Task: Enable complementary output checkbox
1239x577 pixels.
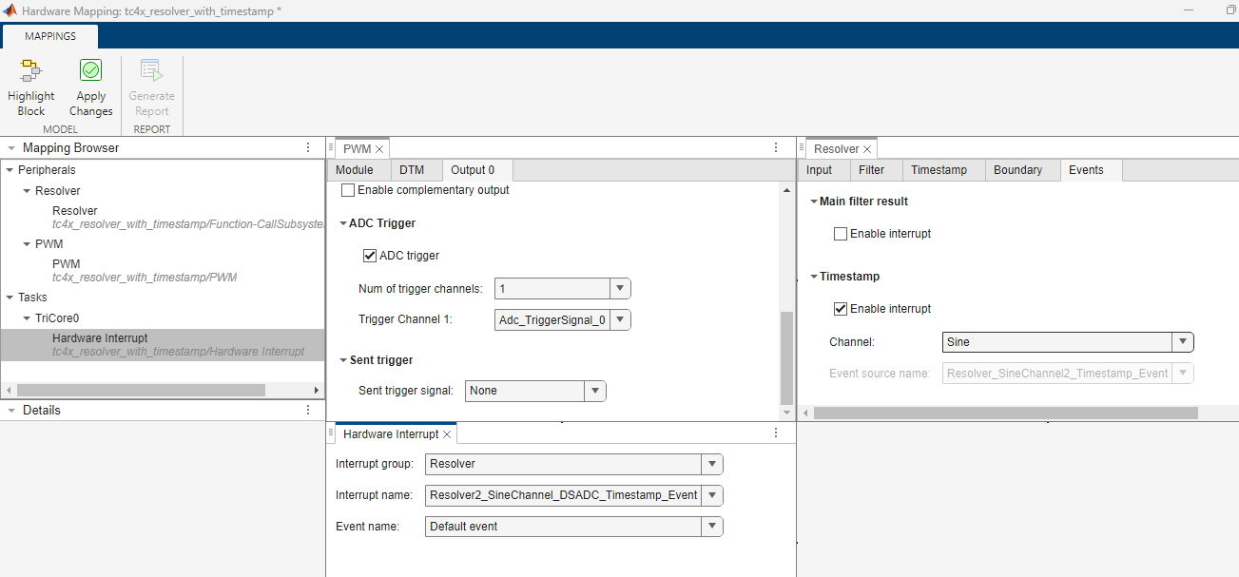Action: click(348, 190)
